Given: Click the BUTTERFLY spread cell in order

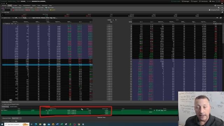Looking at the screenshot, I should click(x=4, y=111).
